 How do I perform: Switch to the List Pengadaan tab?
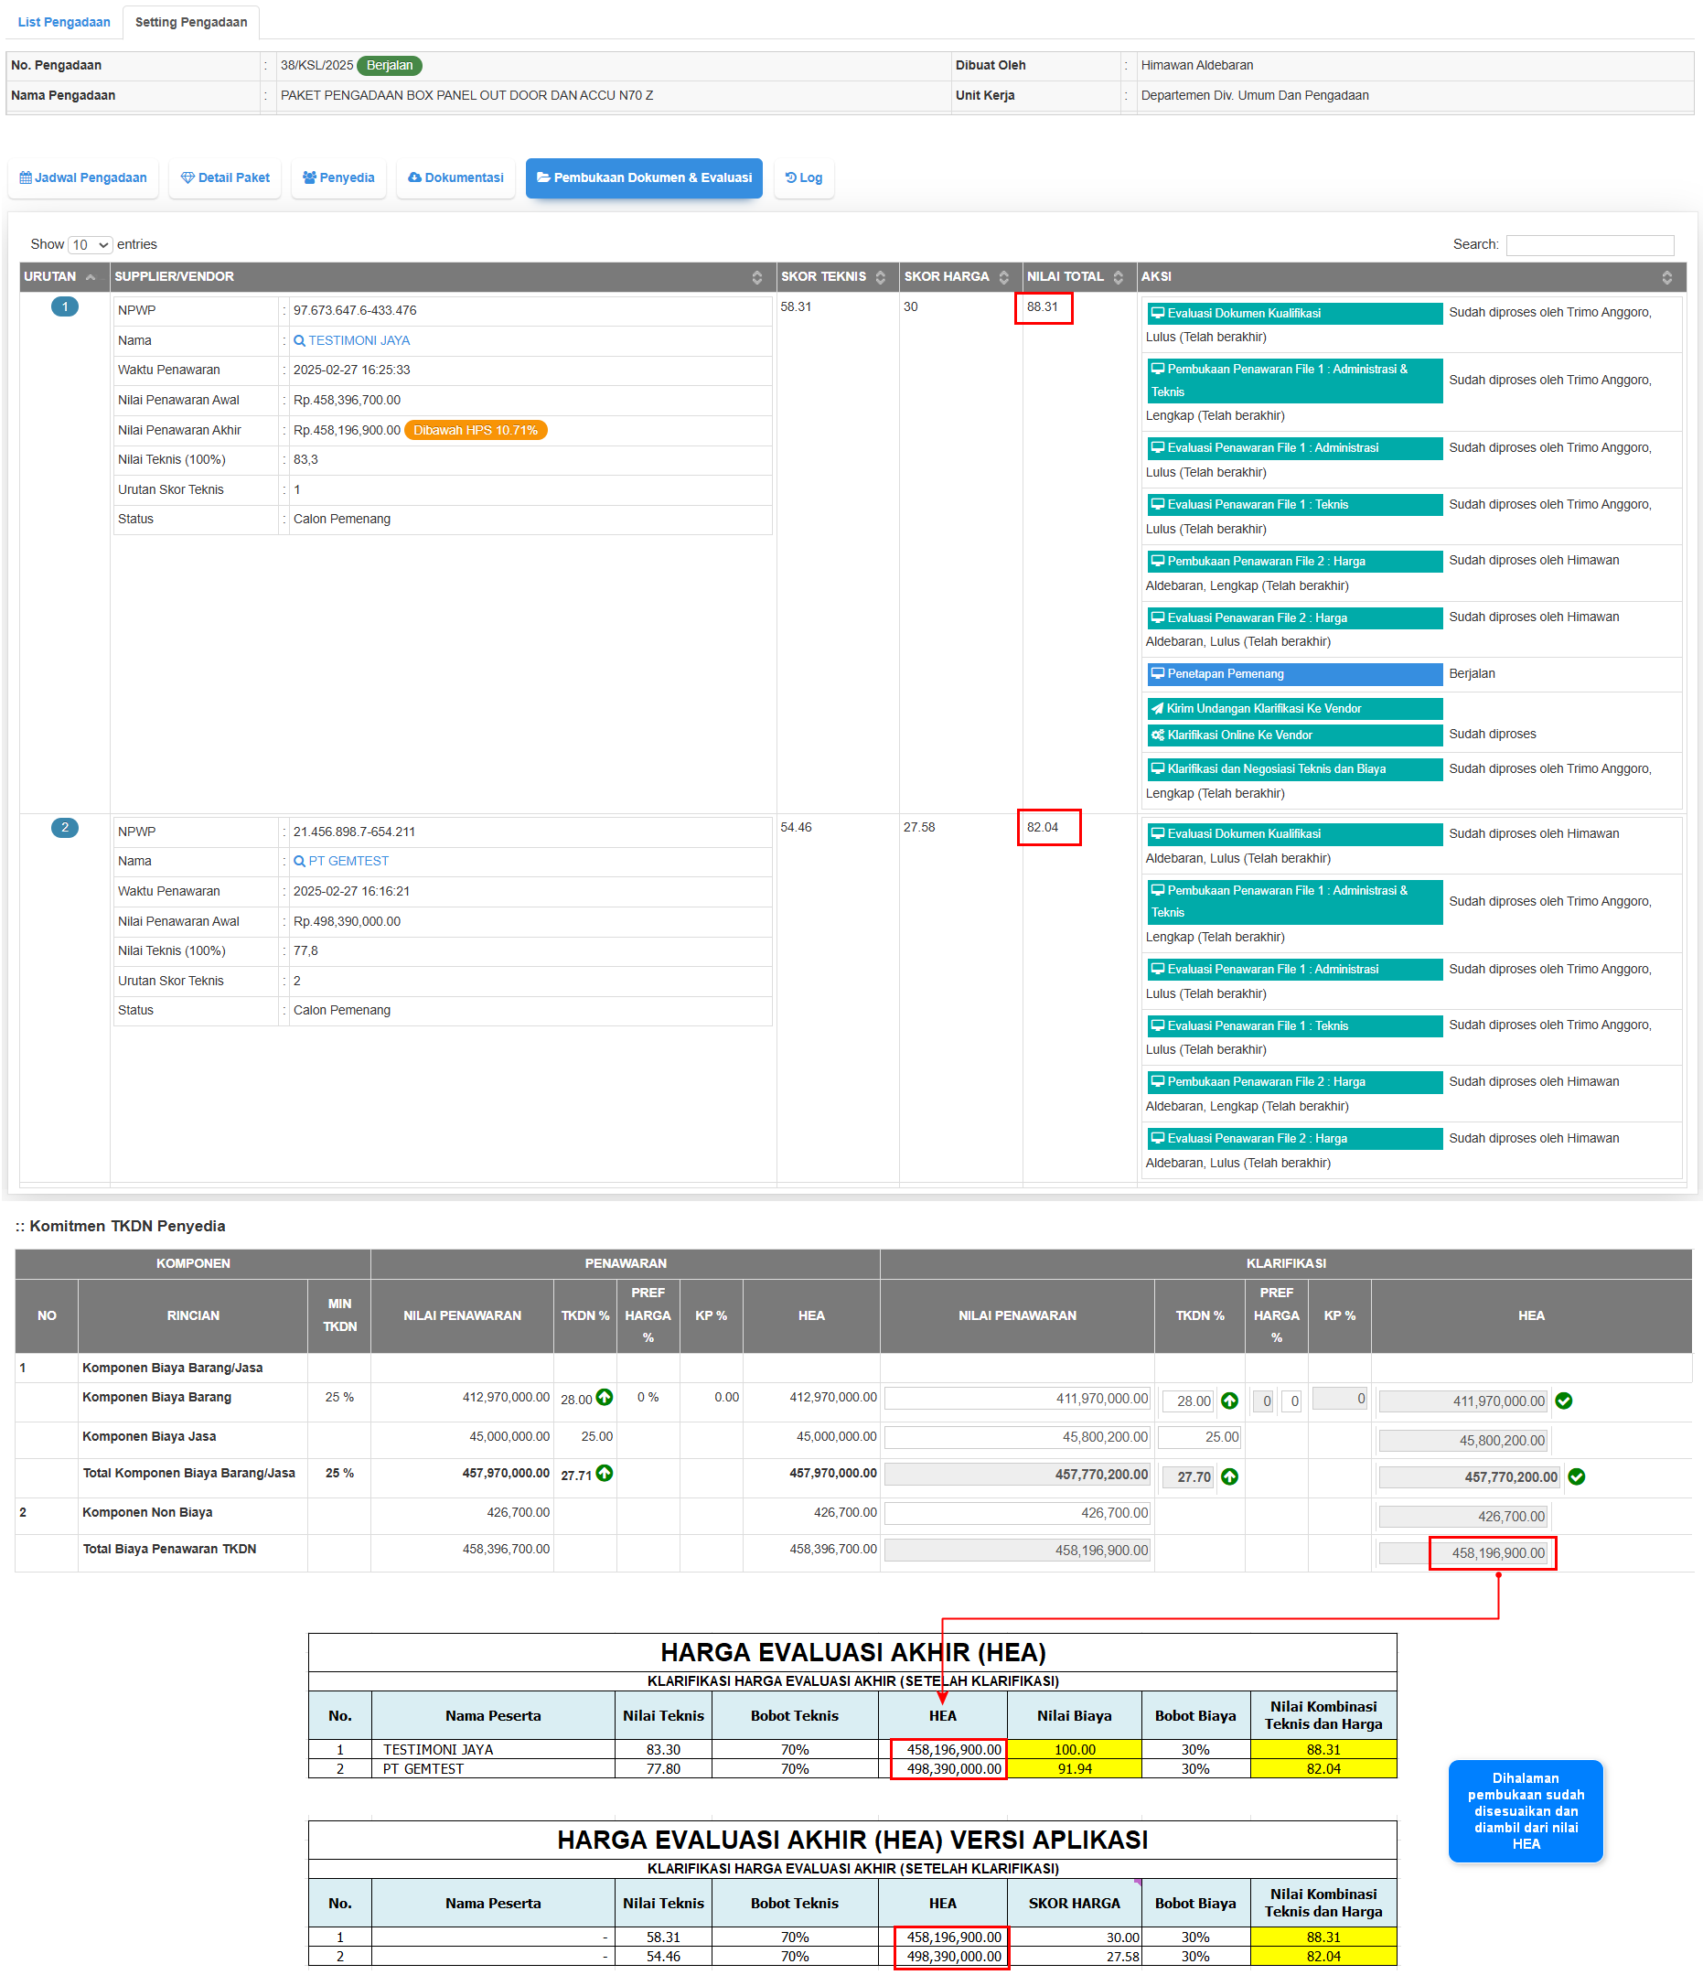64,22
